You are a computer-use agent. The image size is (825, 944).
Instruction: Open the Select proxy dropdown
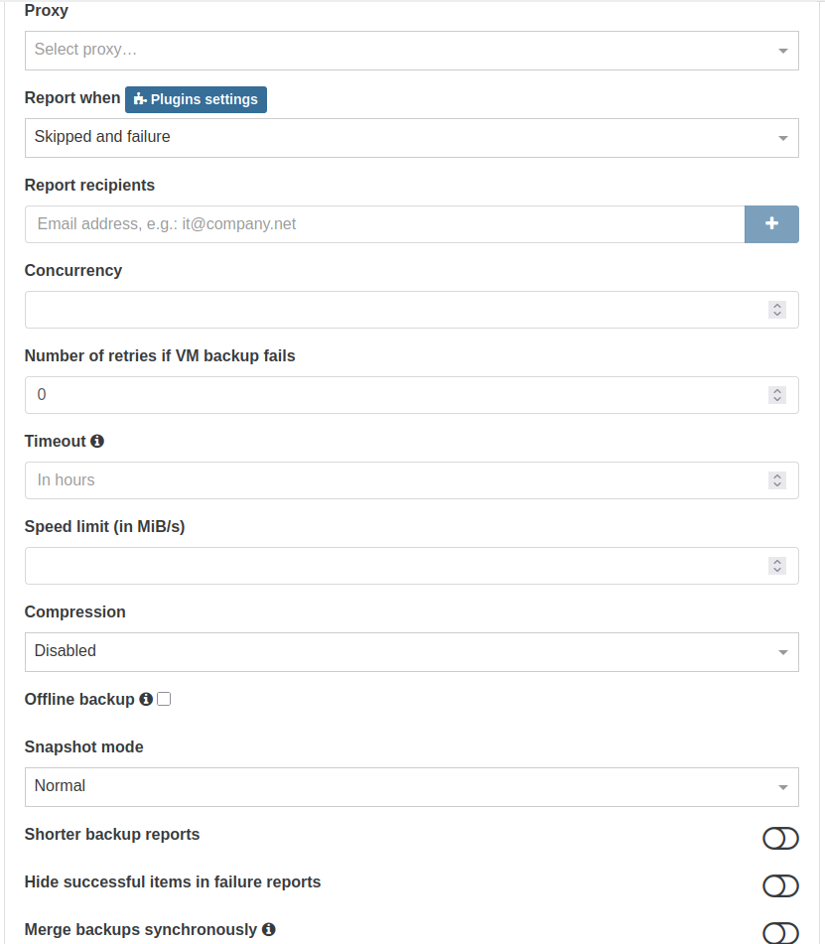pyautogui.click(x=411, y=51)
